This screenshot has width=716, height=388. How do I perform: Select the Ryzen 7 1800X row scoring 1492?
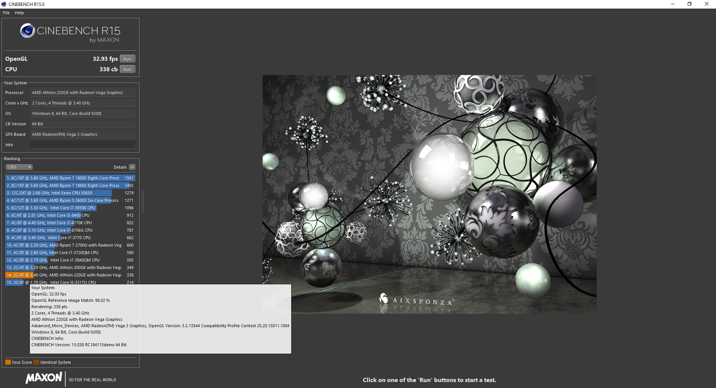[x=70, y=185]
